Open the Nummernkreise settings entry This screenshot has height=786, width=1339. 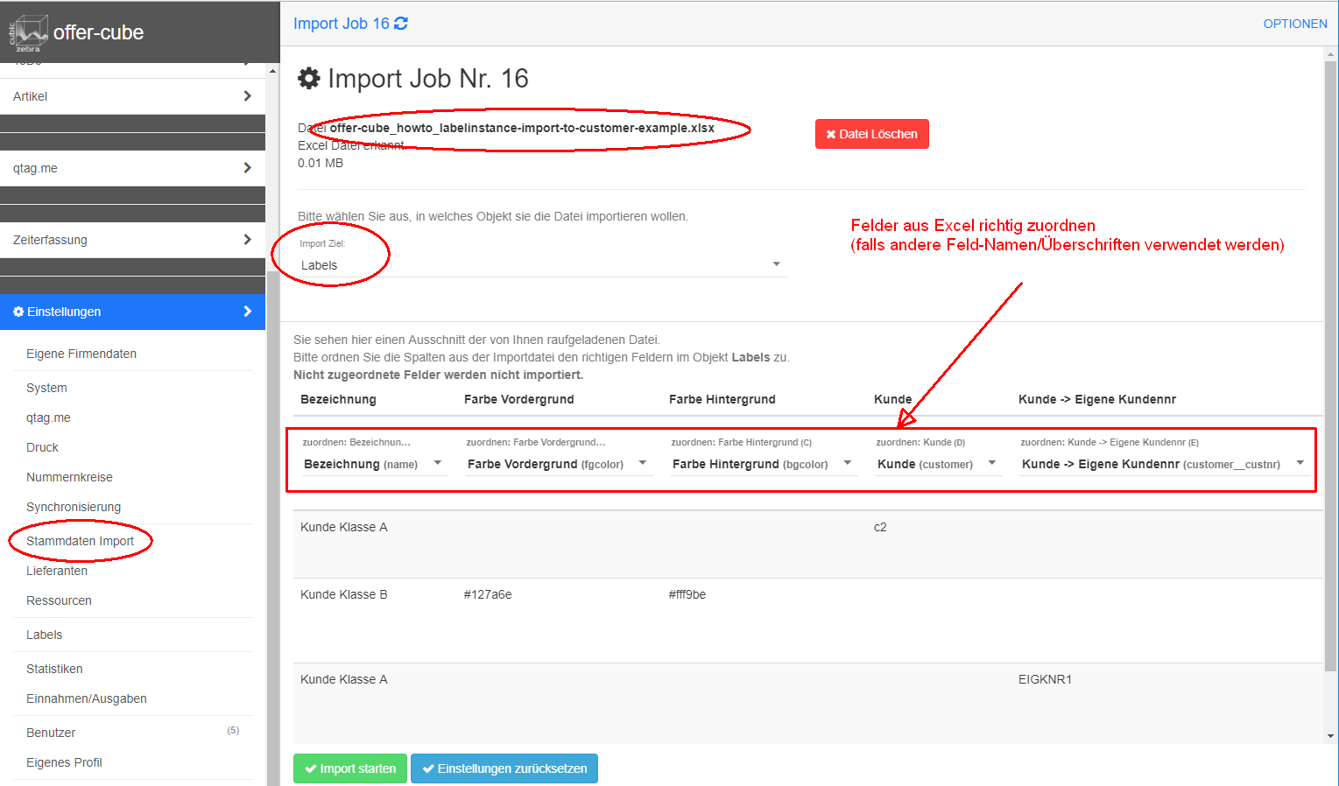click(69, 477)
